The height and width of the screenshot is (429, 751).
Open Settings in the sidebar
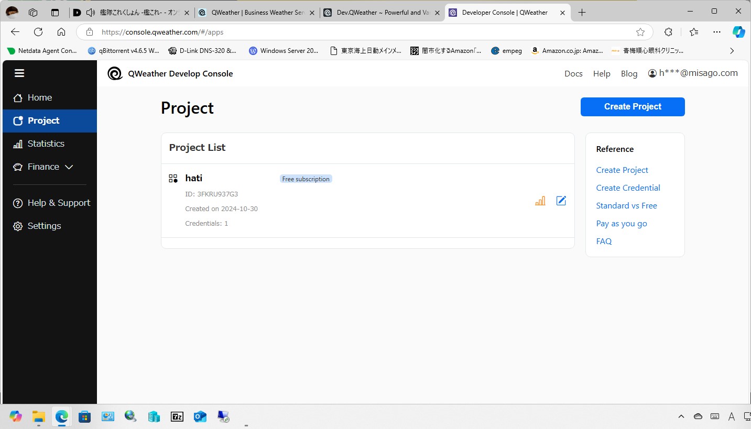[x=50, y=226]
